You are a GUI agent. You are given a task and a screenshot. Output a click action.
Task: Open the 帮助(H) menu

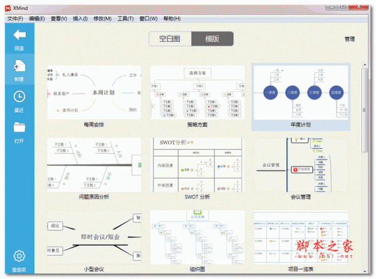click(x=172, y=19)
